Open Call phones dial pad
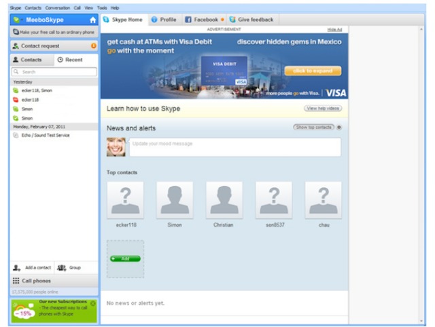 click(x=54, y=281)
